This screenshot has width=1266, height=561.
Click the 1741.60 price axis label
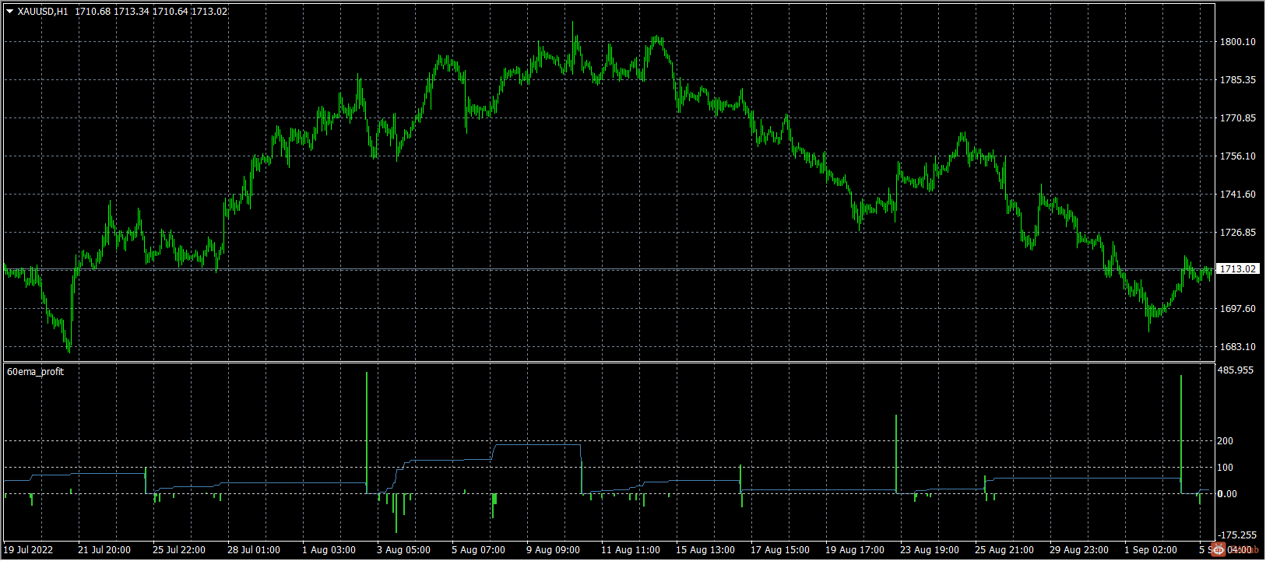(1237, 195)
